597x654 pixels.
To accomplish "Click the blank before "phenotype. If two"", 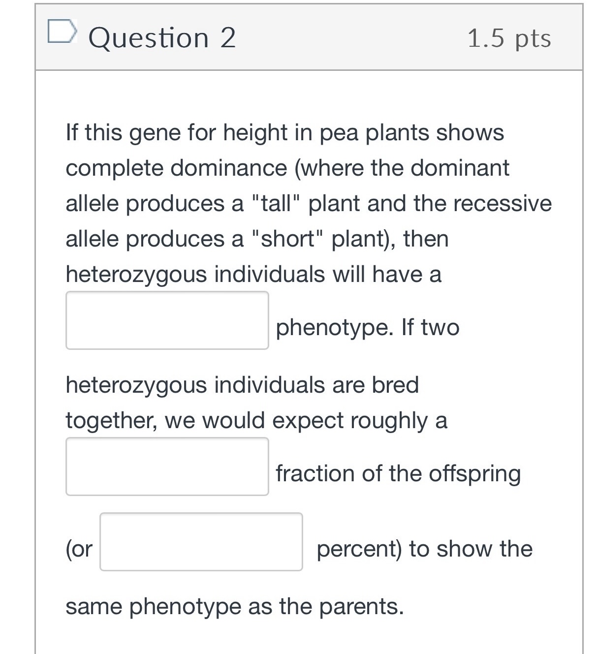I will [167, 320].
